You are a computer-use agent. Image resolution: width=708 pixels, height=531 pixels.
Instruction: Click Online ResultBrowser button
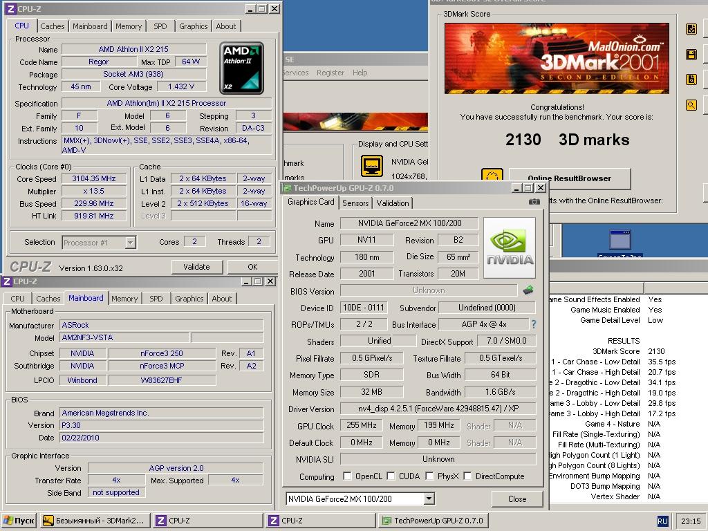click(x=570, y=178)
